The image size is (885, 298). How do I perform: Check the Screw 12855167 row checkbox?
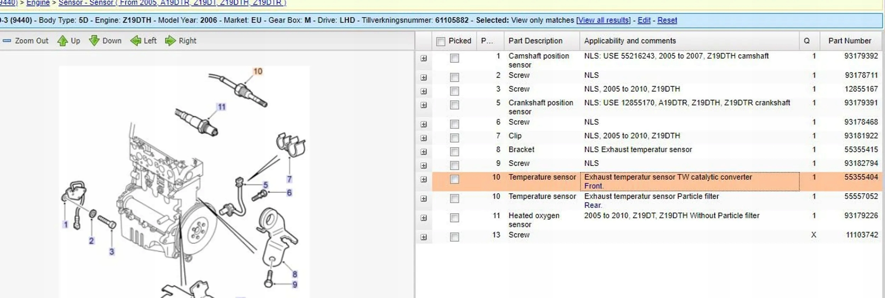coord(455,91)
